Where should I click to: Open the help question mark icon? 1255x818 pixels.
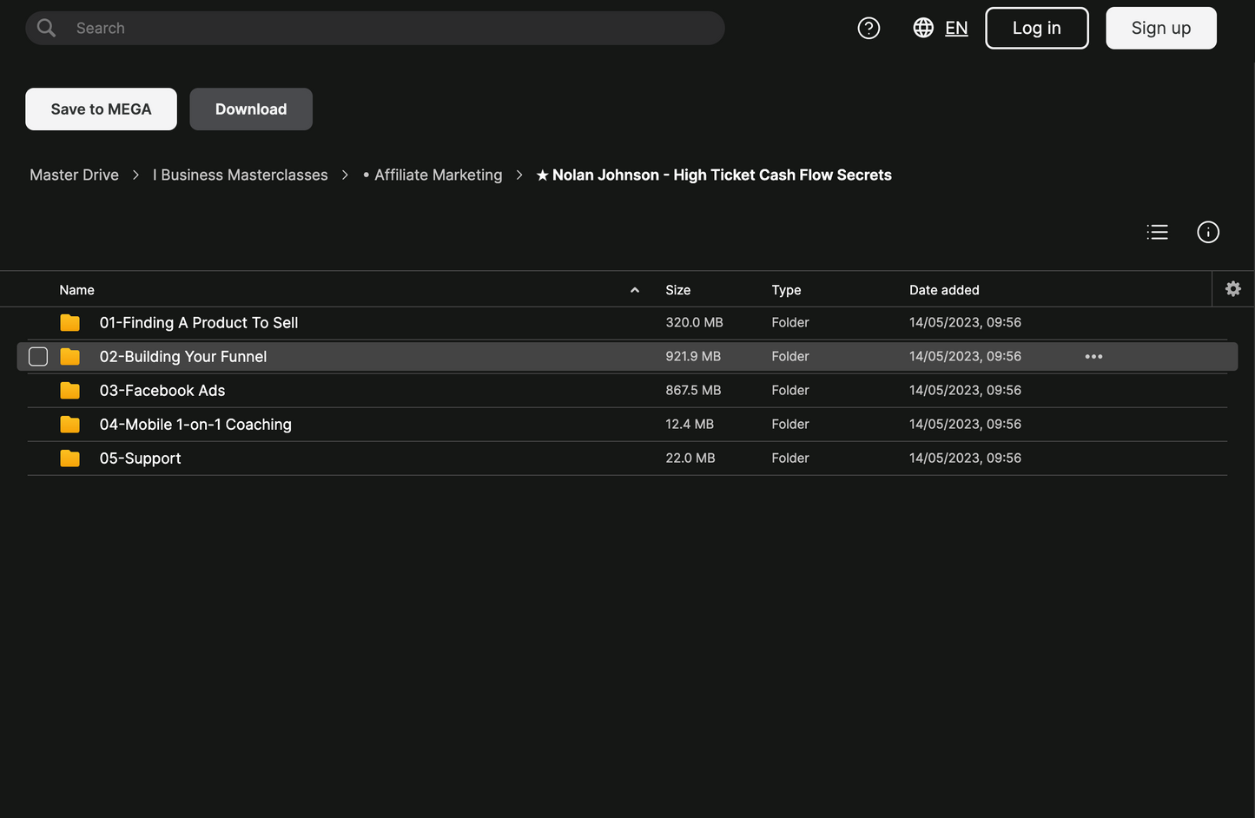869,28
